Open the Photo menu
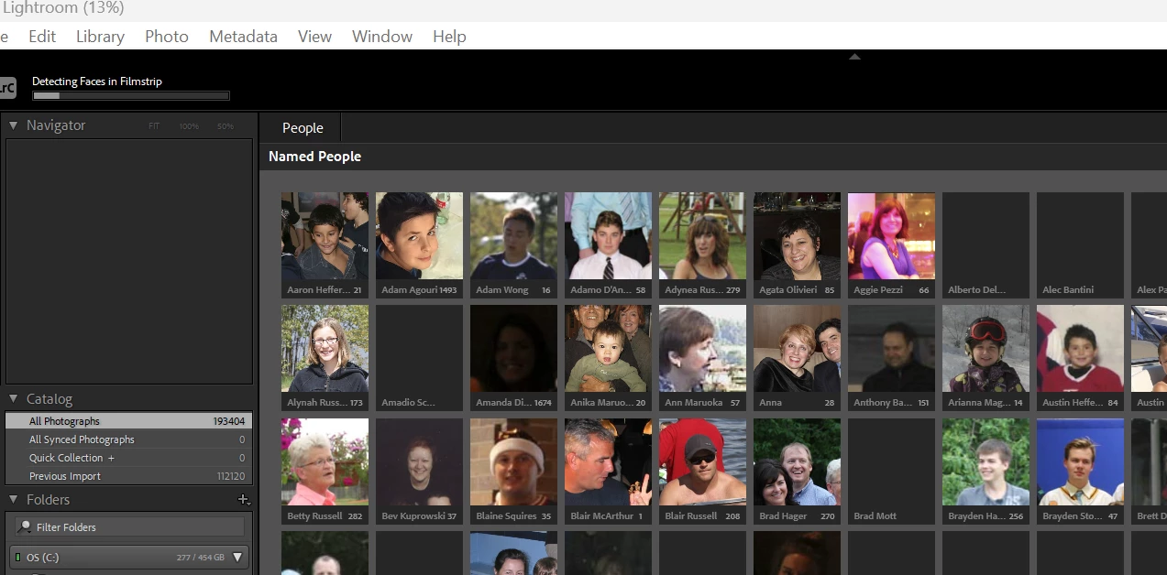Image resolution: width=1167 pixels, height=575 pixels. (167, 37)
